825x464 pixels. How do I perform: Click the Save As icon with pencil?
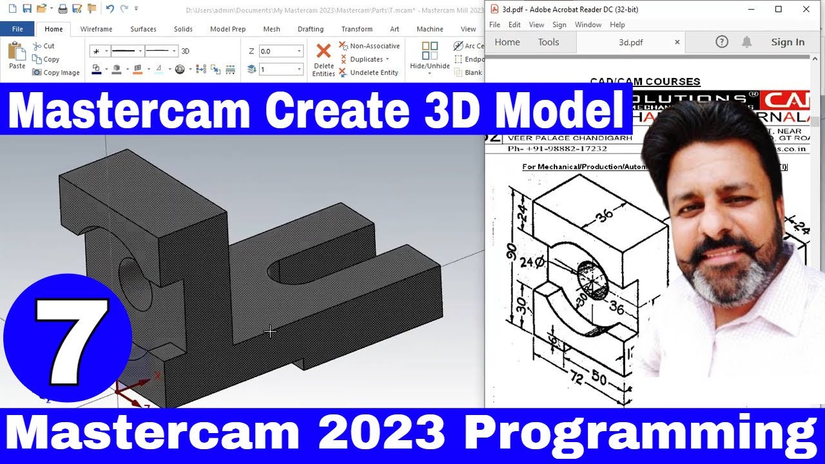(77, 8)
